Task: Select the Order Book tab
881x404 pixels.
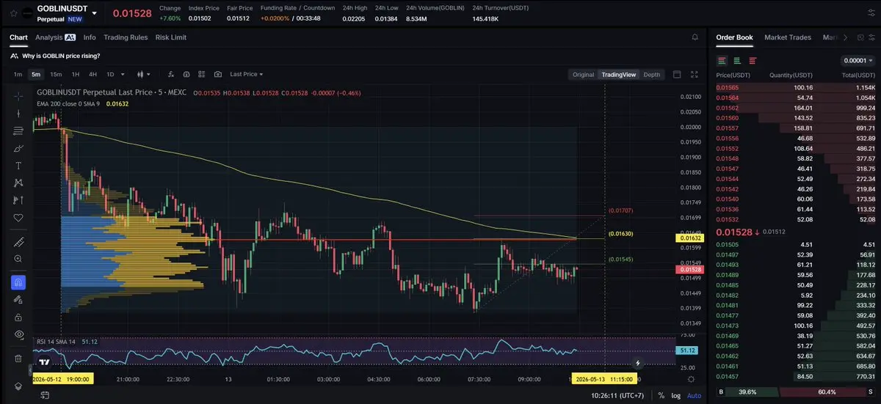Action: (x=735, y=37)
